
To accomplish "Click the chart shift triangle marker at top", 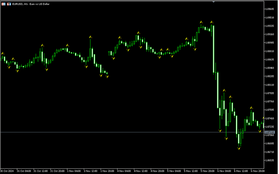I will (x=213, y=2).
